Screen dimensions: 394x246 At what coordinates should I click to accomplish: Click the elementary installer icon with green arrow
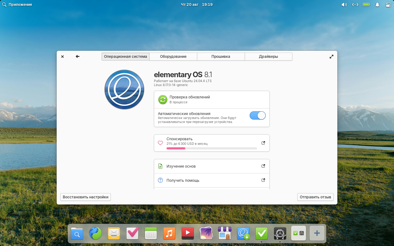(243, 233)
